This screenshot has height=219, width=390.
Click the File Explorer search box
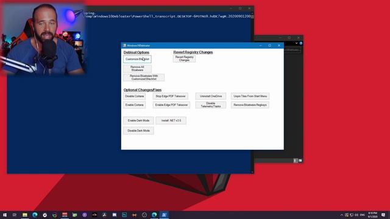point(292,50)
